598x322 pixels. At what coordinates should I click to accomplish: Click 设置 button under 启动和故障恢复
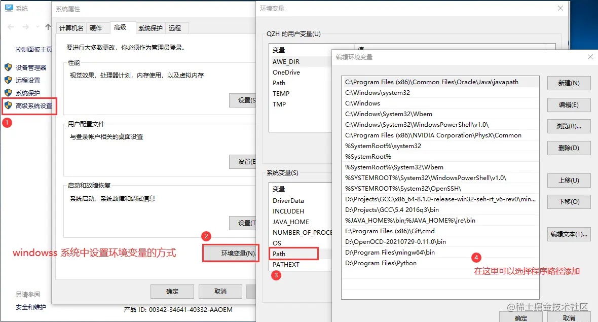pos(243,223)
